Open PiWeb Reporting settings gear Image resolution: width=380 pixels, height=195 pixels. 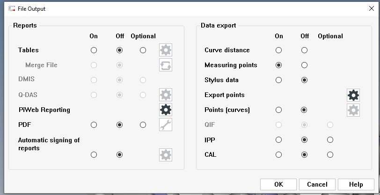(166, 110)
